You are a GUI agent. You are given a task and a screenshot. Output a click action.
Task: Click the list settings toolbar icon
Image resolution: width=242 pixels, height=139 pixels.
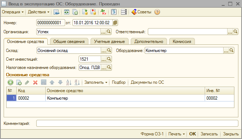(124, 12)
